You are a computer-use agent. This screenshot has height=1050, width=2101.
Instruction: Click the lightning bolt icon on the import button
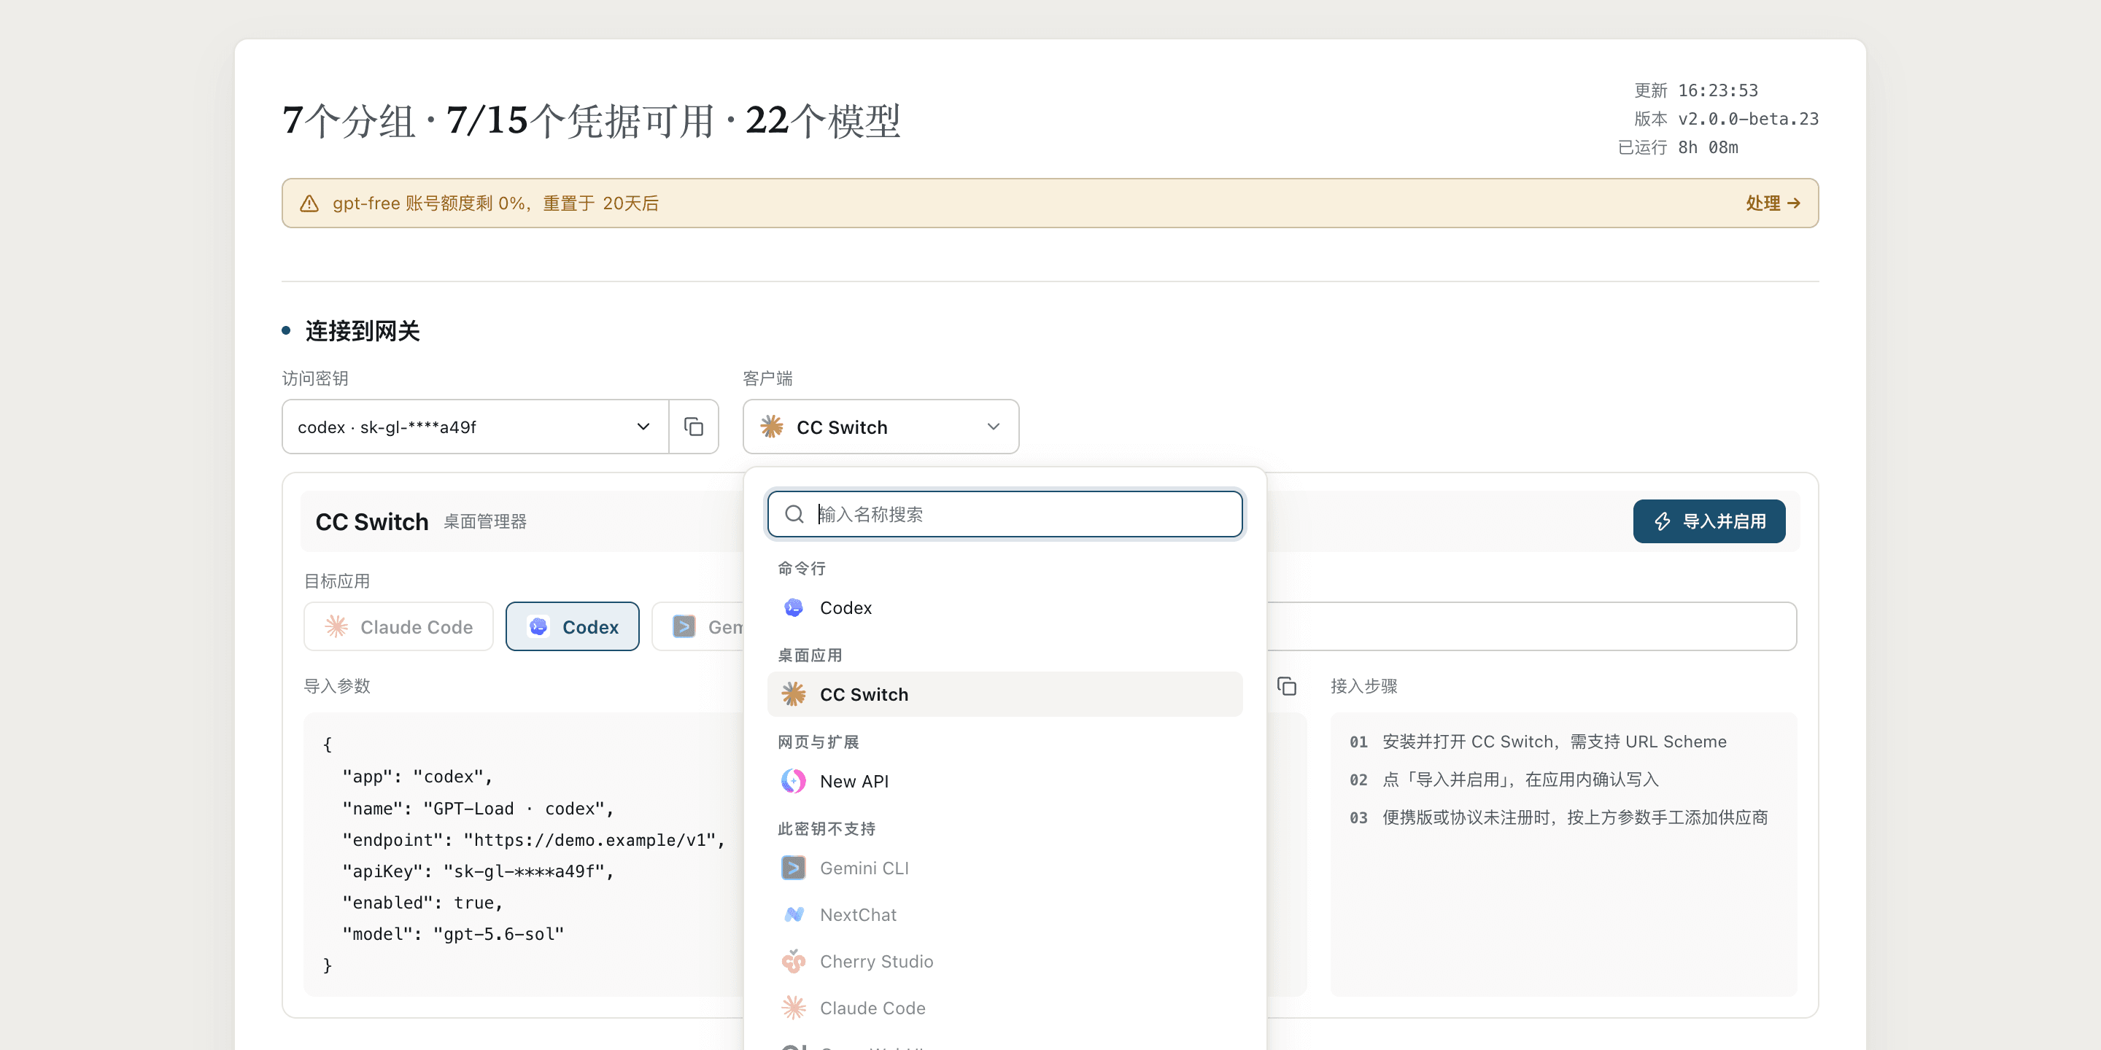coord(1663,521)
